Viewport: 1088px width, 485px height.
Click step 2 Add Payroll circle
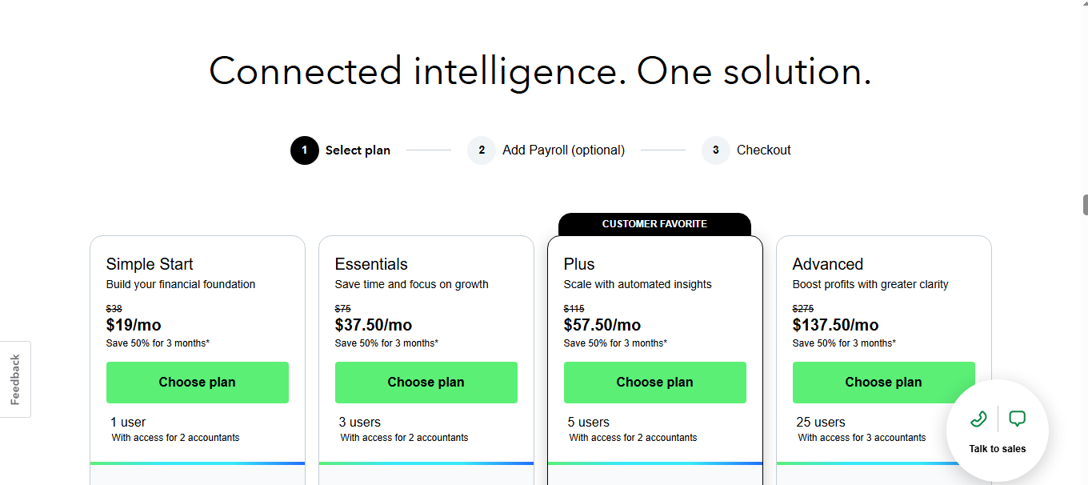click(481, 150)
